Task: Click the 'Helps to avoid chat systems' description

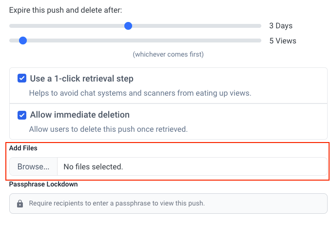Action: pyautogui.click(x=140, y=93)
